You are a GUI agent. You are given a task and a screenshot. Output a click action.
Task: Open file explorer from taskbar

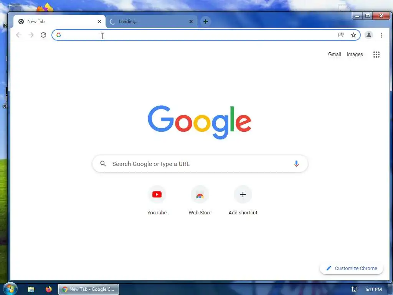click(31, 289)
